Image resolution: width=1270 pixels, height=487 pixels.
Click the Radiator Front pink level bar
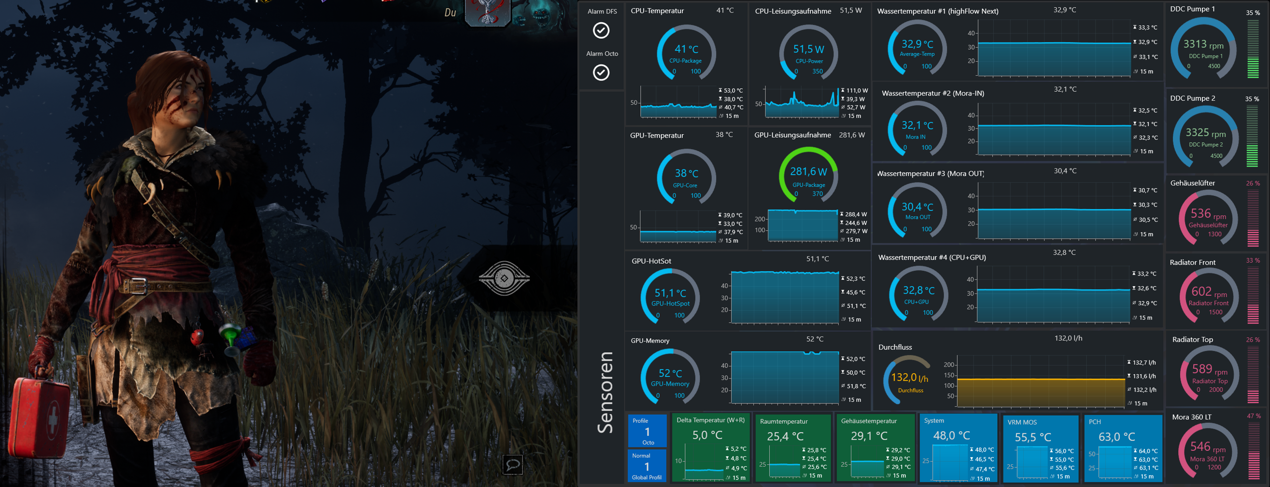(1253, 295)
